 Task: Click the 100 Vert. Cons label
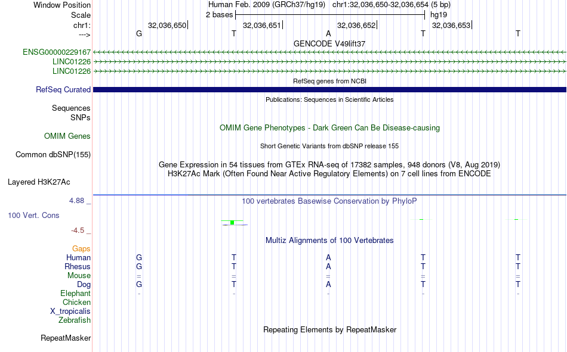[x=33, y=215]
